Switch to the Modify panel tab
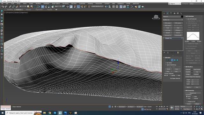Image resolution: width=204 pixels, height=115 pixels. [x=168, y=13]
